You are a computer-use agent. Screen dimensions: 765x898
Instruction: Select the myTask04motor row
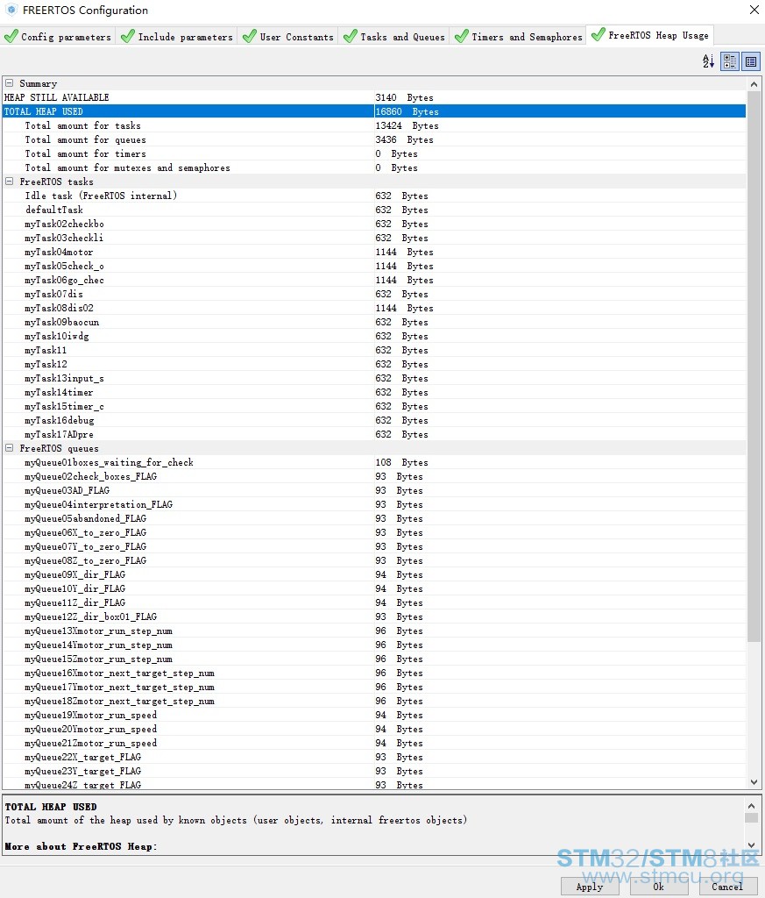click(374, 252)
